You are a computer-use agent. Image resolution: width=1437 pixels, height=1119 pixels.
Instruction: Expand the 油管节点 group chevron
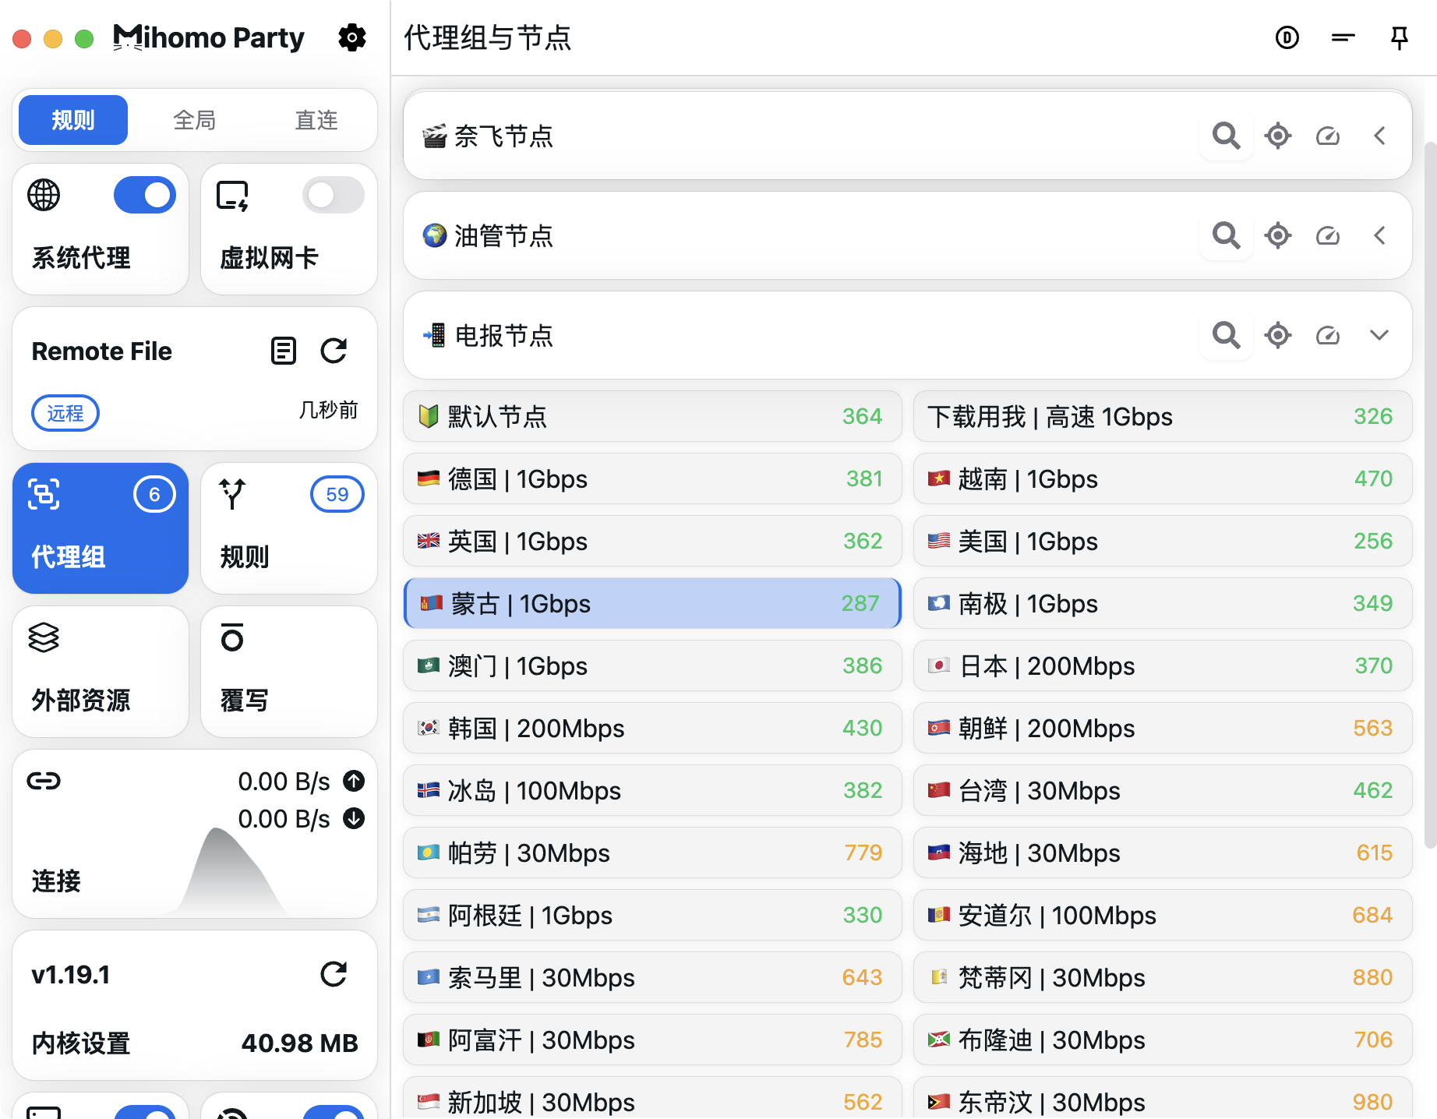point(1379,235)
